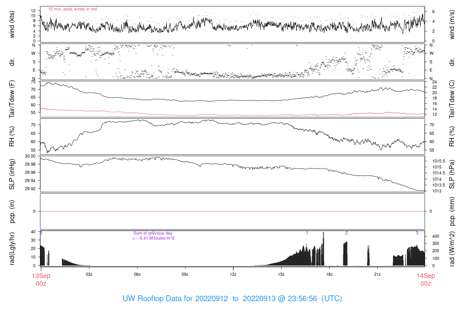
Task: Click the left 'RH (%)' axis label
Action: click(x=12, y=136)
